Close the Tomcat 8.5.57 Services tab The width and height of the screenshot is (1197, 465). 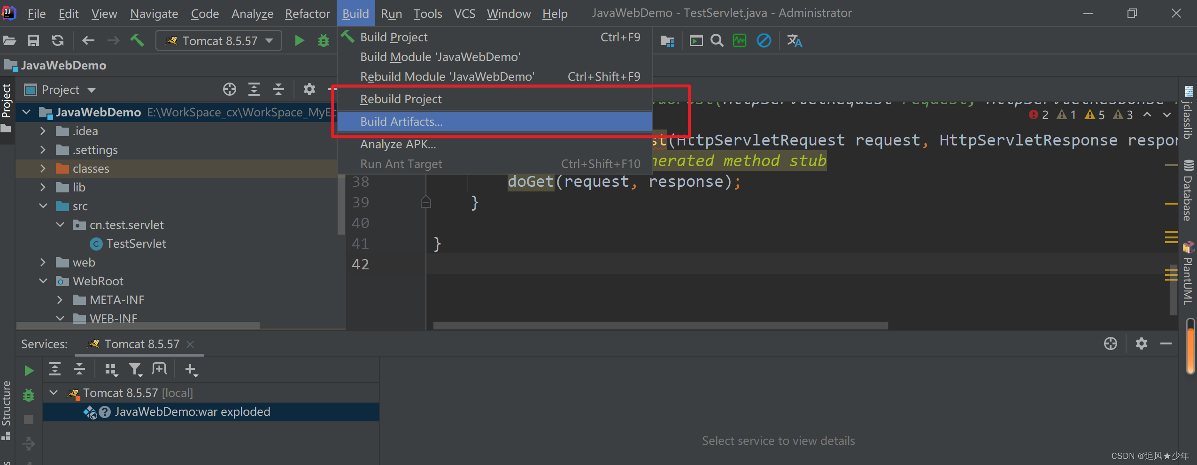coord(190,344)
